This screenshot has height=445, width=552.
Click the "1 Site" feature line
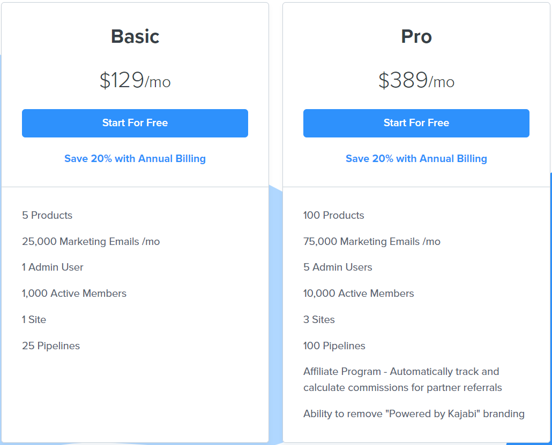(x=34, y=320)
